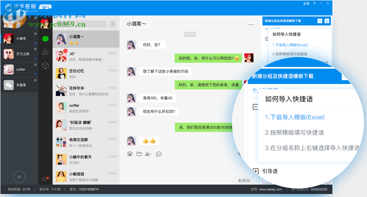Click the green bubble 好的，亲，请提供下您的身高、体重
Image resolution: width=367 pixels, height=197 pixels.
click(208, 85)
